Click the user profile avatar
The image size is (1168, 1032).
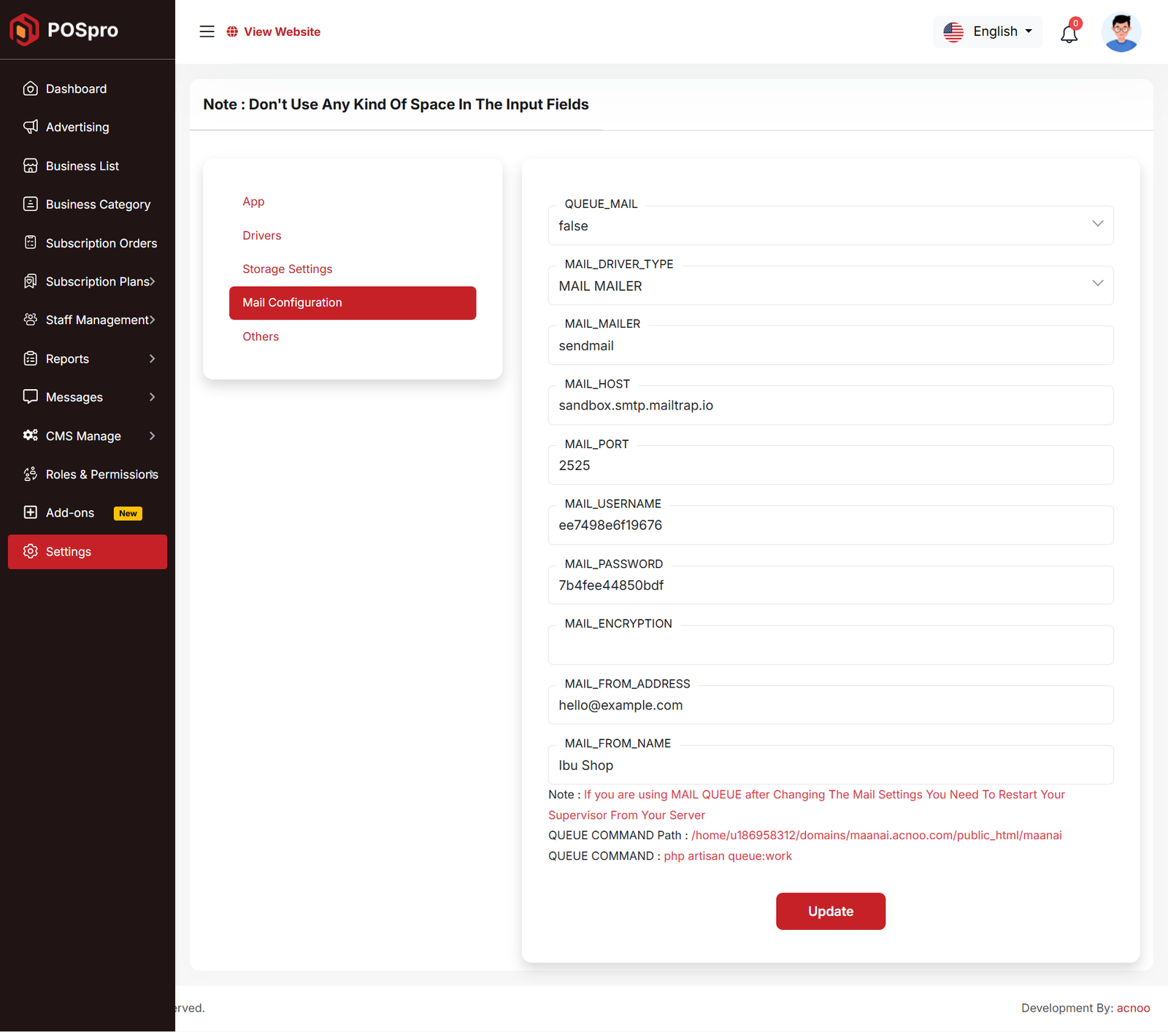click(1121, 32)
